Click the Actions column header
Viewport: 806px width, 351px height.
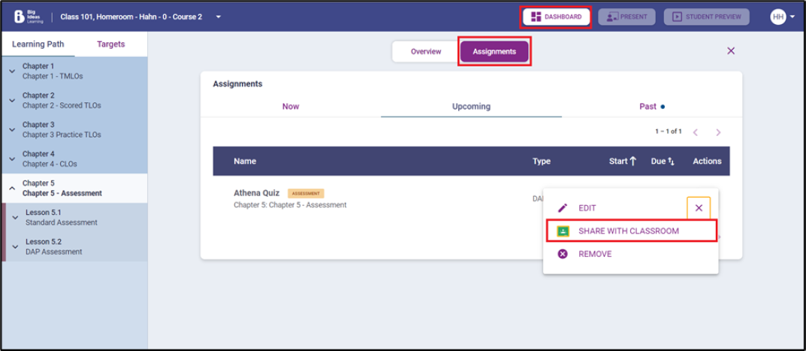707,161
